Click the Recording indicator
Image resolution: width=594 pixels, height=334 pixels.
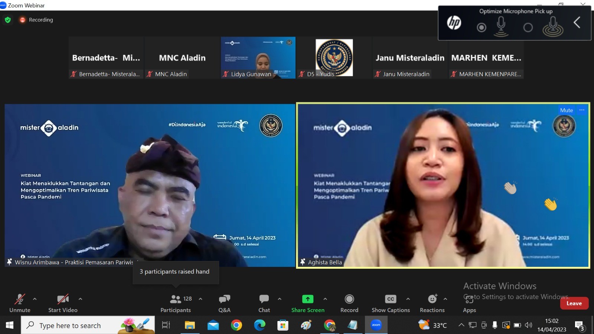point(36,20)
